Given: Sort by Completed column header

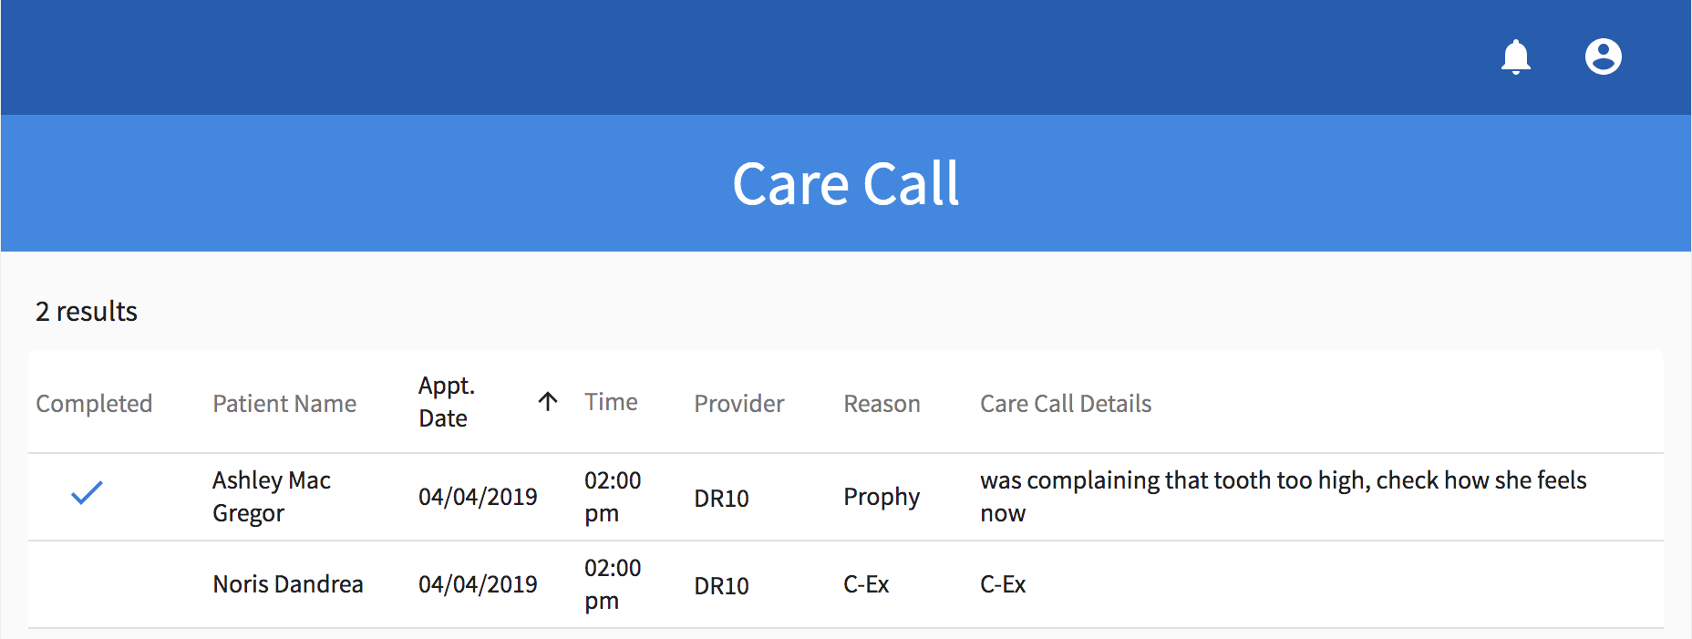Looking at the screenshot, I should 94,404.
